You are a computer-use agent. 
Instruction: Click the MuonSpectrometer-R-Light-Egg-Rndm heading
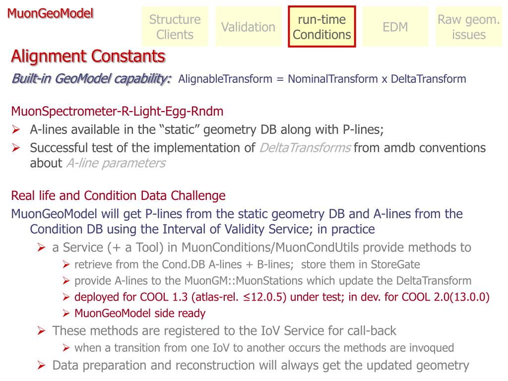117,112
